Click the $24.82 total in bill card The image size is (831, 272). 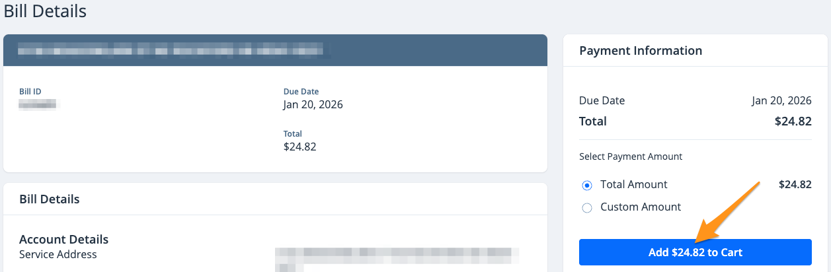(x=300, y=147)
